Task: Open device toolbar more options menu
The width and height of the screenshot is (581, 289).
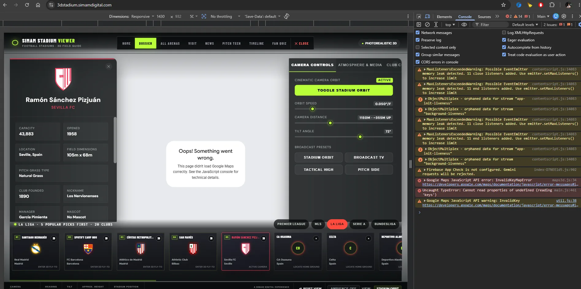Action: pyautogui.click(x=408, y=16)
